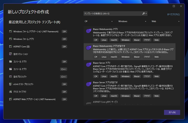The image size is (188, 123).
Task: Click the 次へ(N) button
Action: (x=172, y=113)
